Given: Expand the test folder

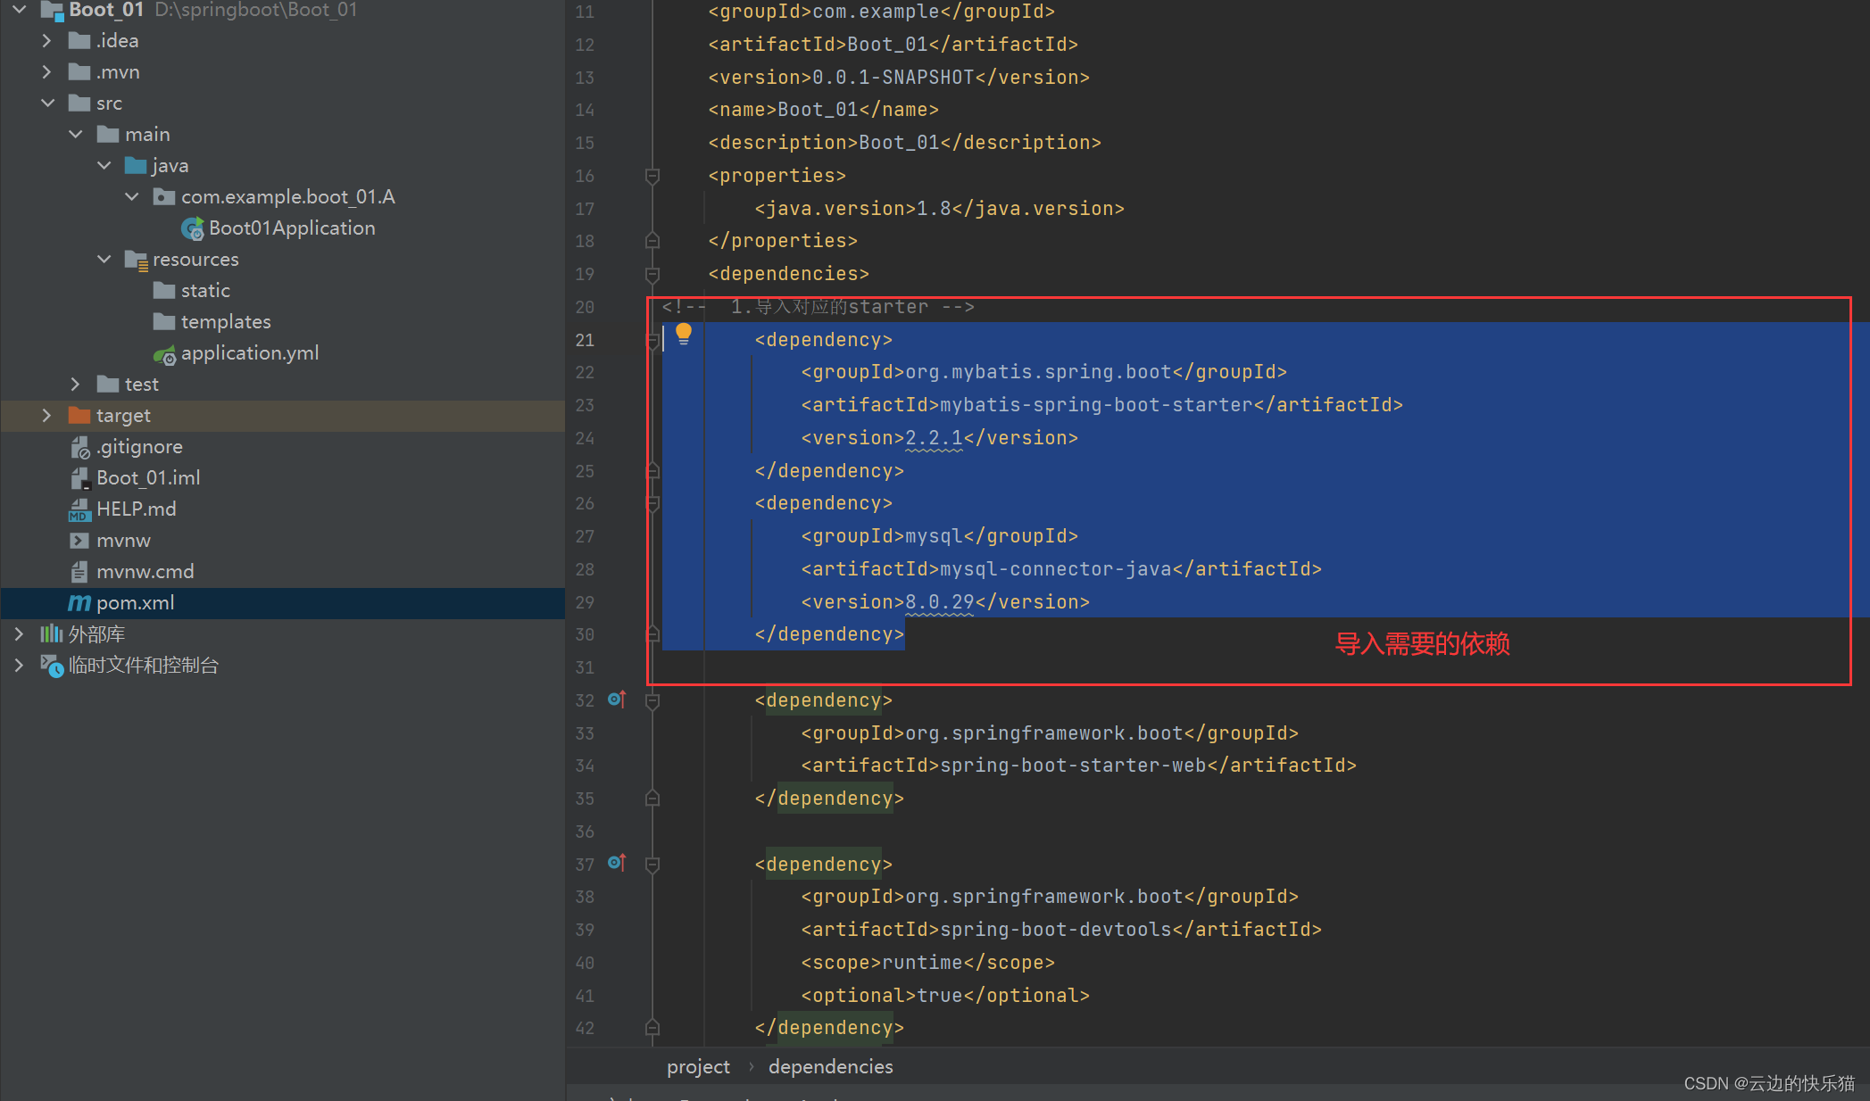Looking at the screenshot, I should (76, 385).
